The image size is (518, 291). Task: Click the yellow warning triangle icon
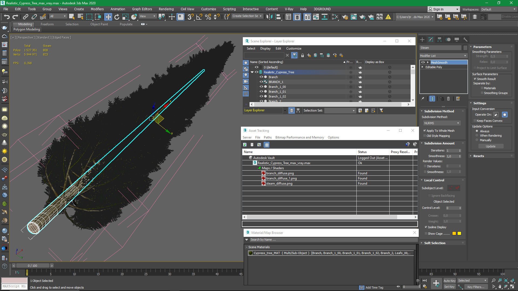[388, 17]
